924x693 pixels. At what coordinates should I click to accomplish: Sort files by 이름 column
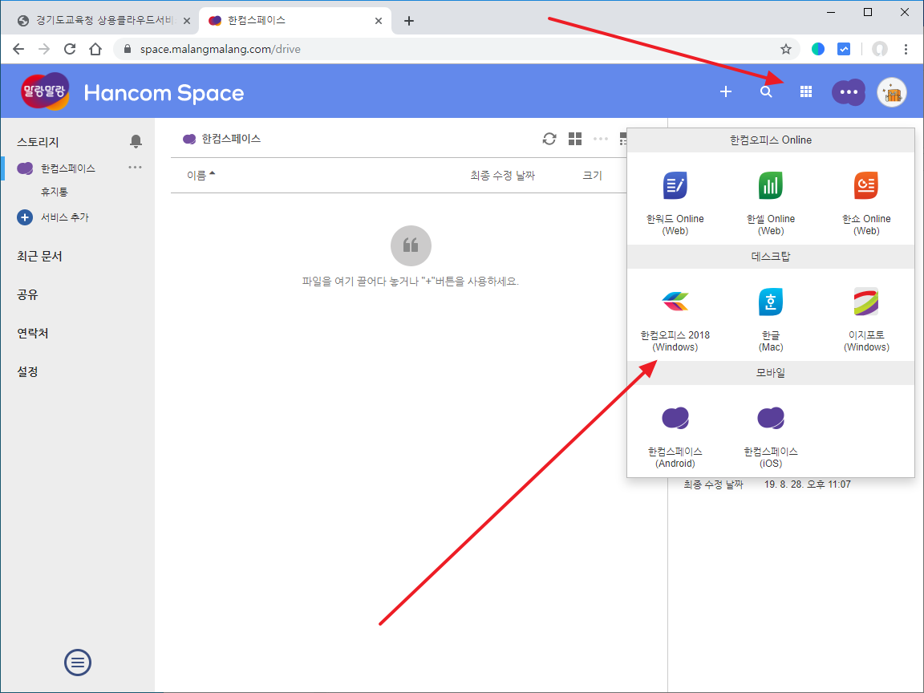(x=201, y=175)
